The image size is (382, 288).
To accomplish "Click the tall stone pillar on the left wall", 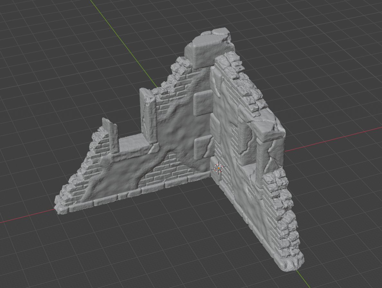I will click(x=148, y=115).
